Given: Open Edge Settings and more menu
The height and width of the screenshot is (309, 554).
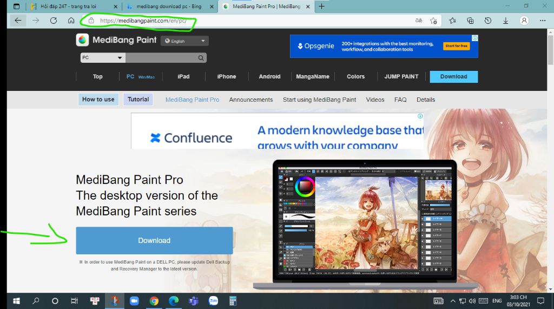Looking at the screenshot, I should point(543,21).
